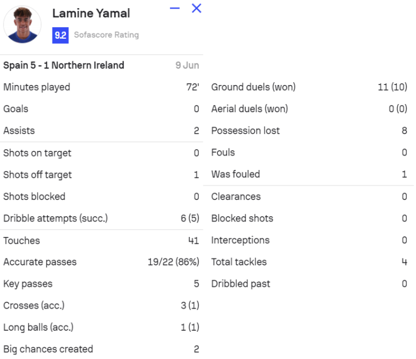Viewport: 416px width, 359px height.
Task: Close the player stats popup
Action: click(196, 9)
